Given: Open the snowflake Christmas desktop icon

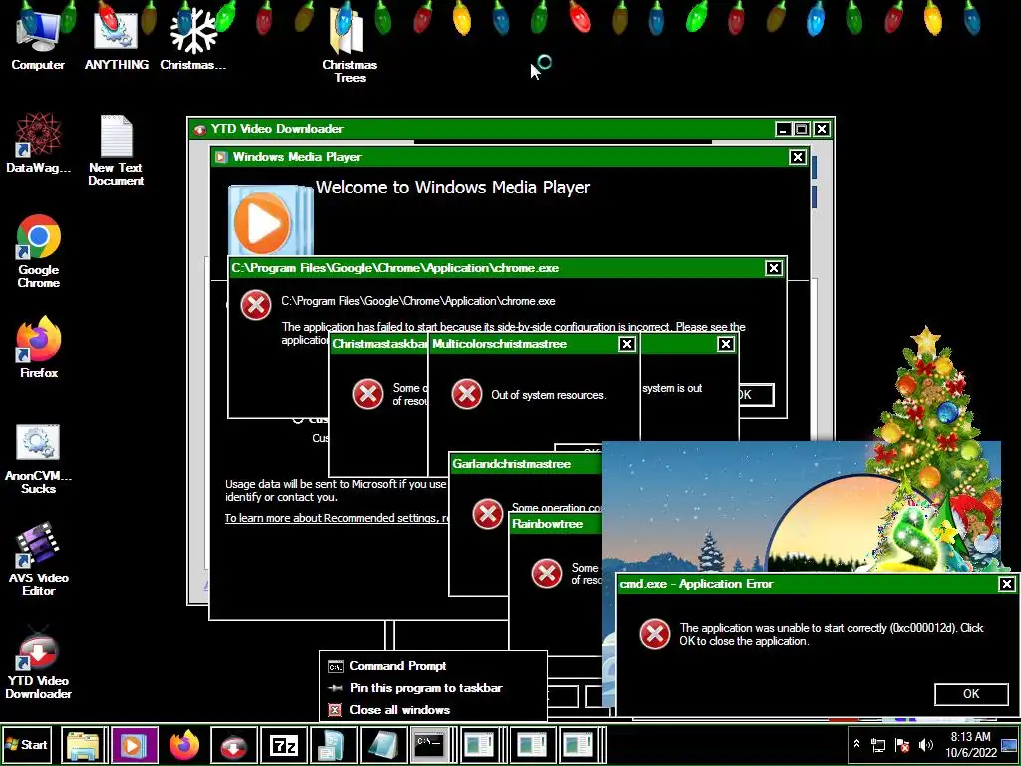Looking at the screenshot, I should 193,38.
